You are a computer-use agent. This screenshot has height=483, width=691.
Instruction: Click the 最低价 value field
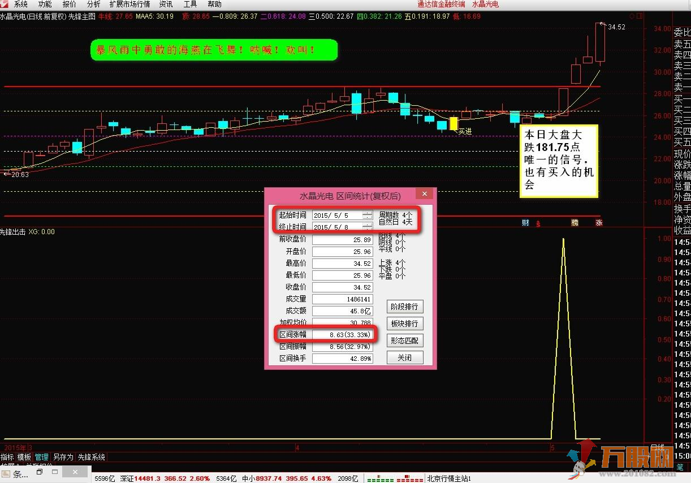pyautogui.click(x=343, y=275)
